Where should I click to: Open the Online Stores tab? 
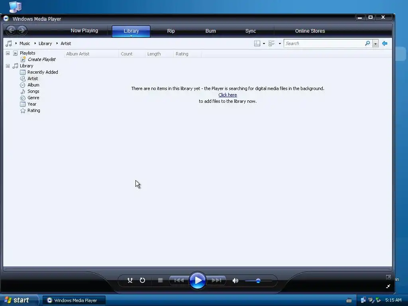pyautogui.click(x=310, y=31)
